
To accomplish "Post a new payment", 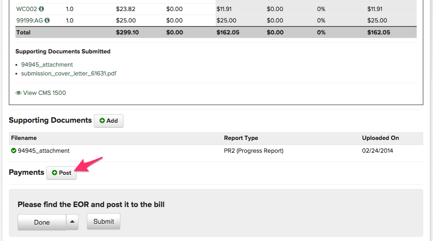I will 62,173.
